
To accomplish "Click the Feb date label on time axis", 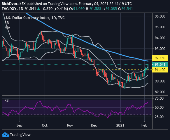I will 144,125.
